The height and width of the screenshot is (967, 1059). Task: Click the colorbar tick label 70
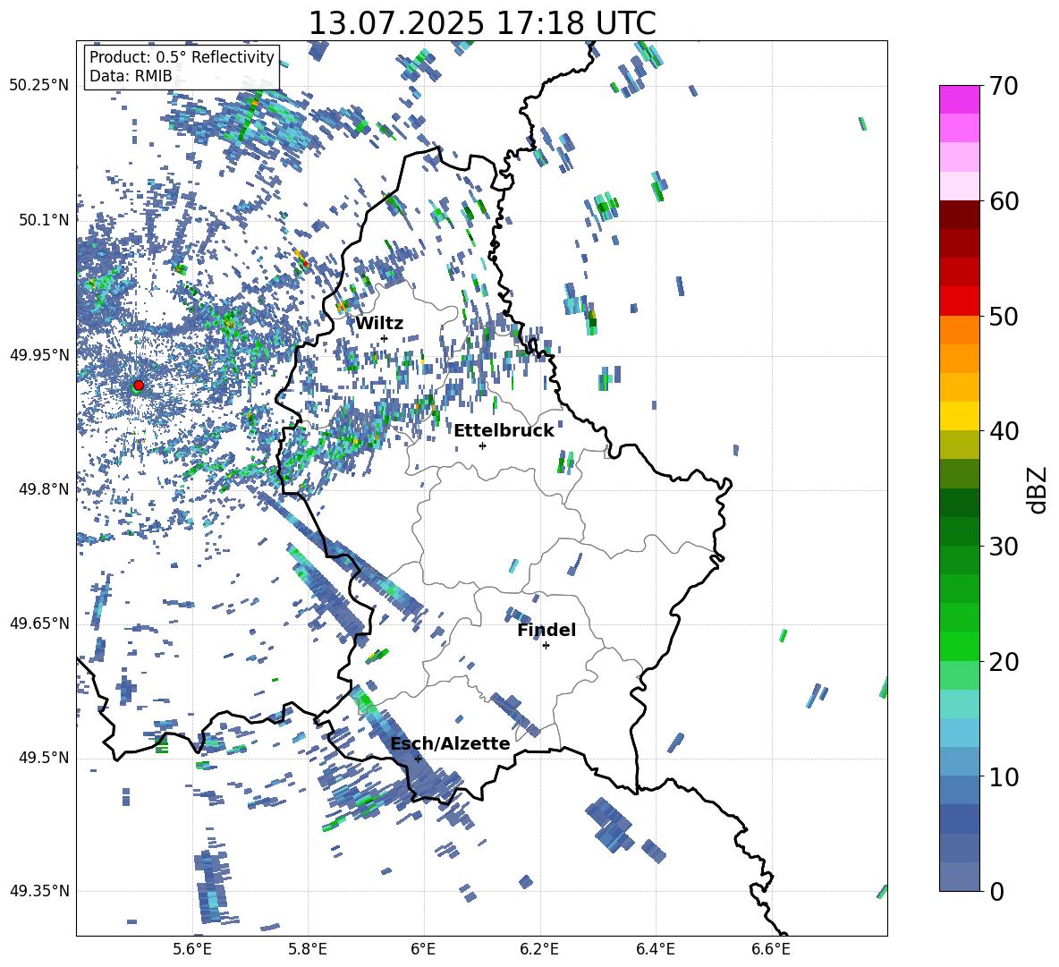(x=1004, y=86)
